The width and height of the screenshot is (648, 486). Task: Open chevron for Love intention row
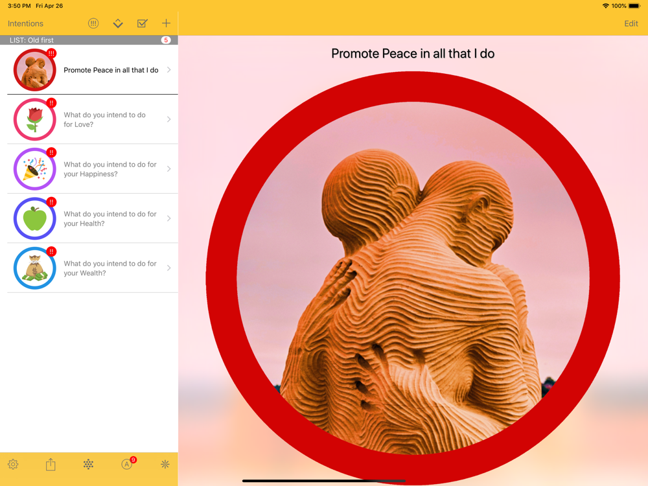(168, 119)
